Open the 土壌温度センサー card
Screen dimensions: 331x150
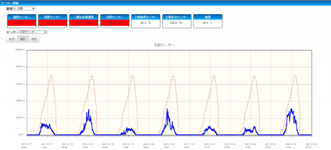pos(146,21)
